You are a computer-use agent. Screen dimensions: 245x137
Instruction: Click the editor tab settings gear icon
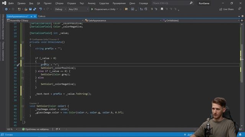tap(242, 16)
